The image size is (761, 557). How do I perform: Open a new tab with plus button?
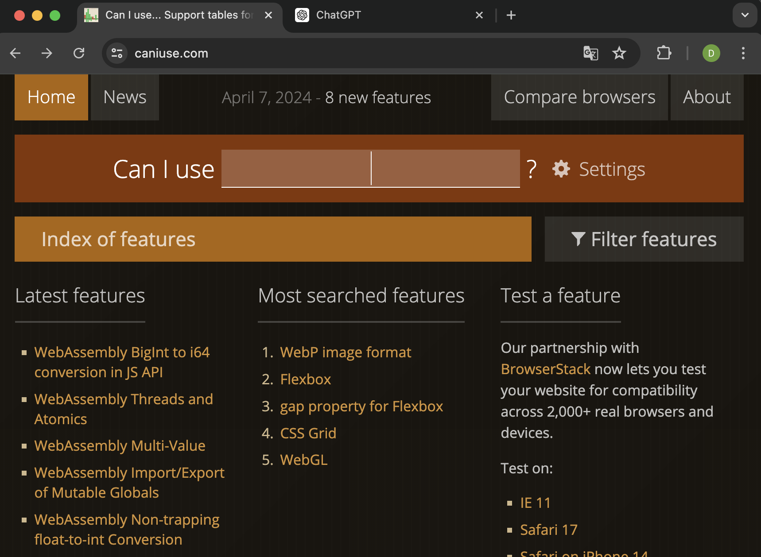pos(511,15)
